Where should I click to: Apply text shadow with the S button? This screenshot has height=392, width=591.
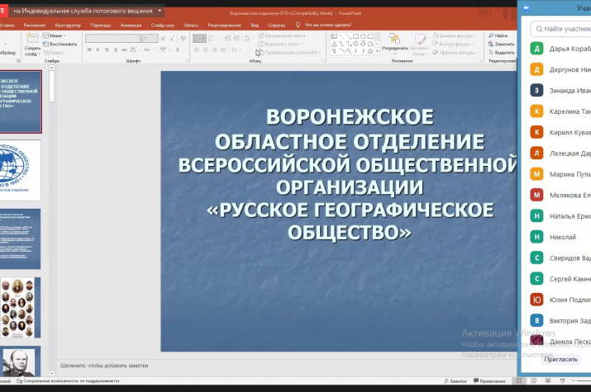pos(116,50)
